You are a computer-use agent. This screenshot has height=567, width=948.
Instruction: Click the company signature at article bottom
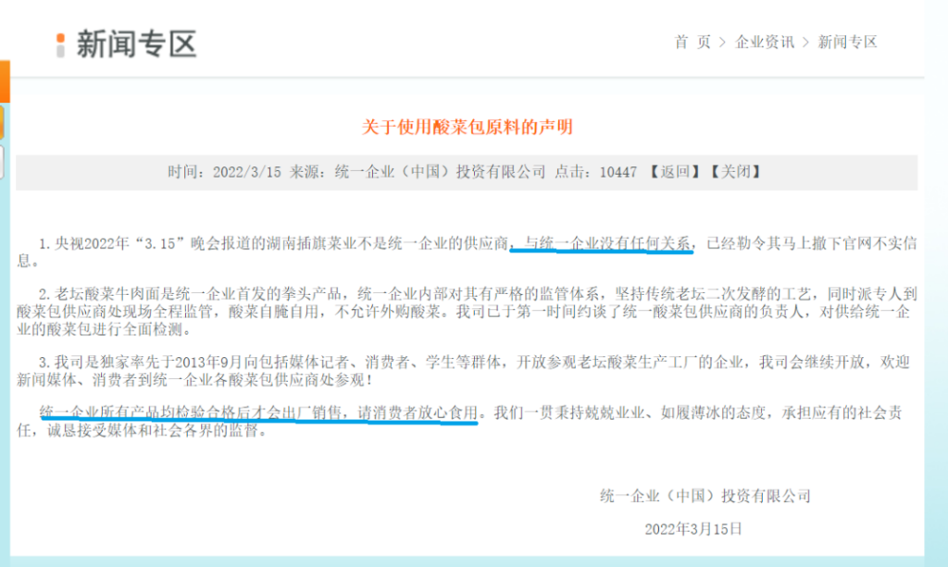coord(705,497)
